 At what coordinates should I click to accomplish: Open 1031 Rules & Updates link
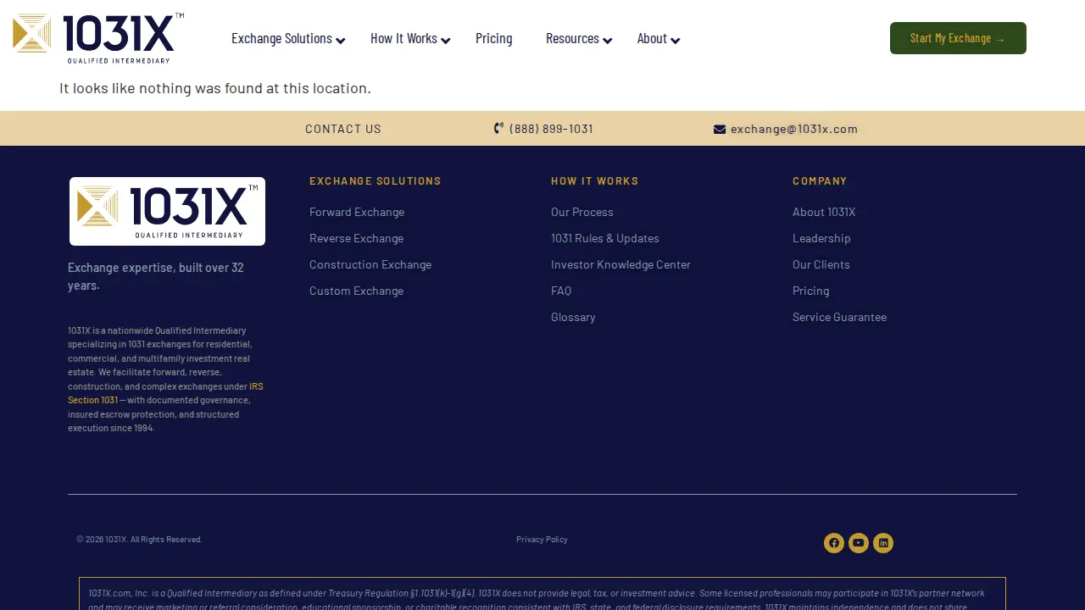click(605, 238)
